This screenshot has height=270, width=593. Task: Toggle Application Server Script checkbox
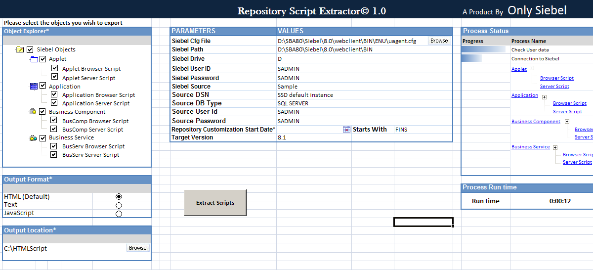coord(54,103)
